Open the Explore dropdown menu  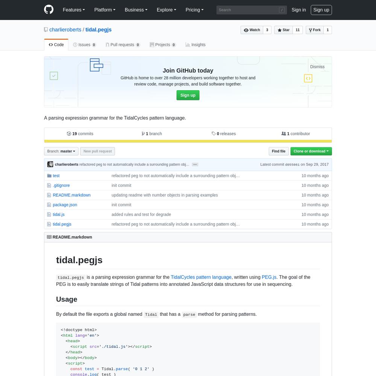pyautogui.click(x=167, y=10)
